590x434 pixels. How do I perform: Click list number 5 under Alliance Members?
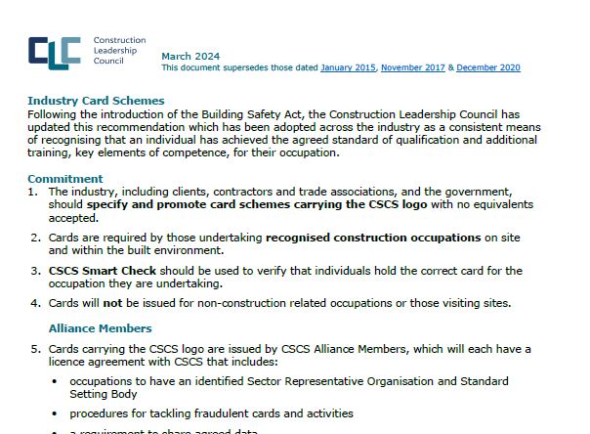click(32, 349)
